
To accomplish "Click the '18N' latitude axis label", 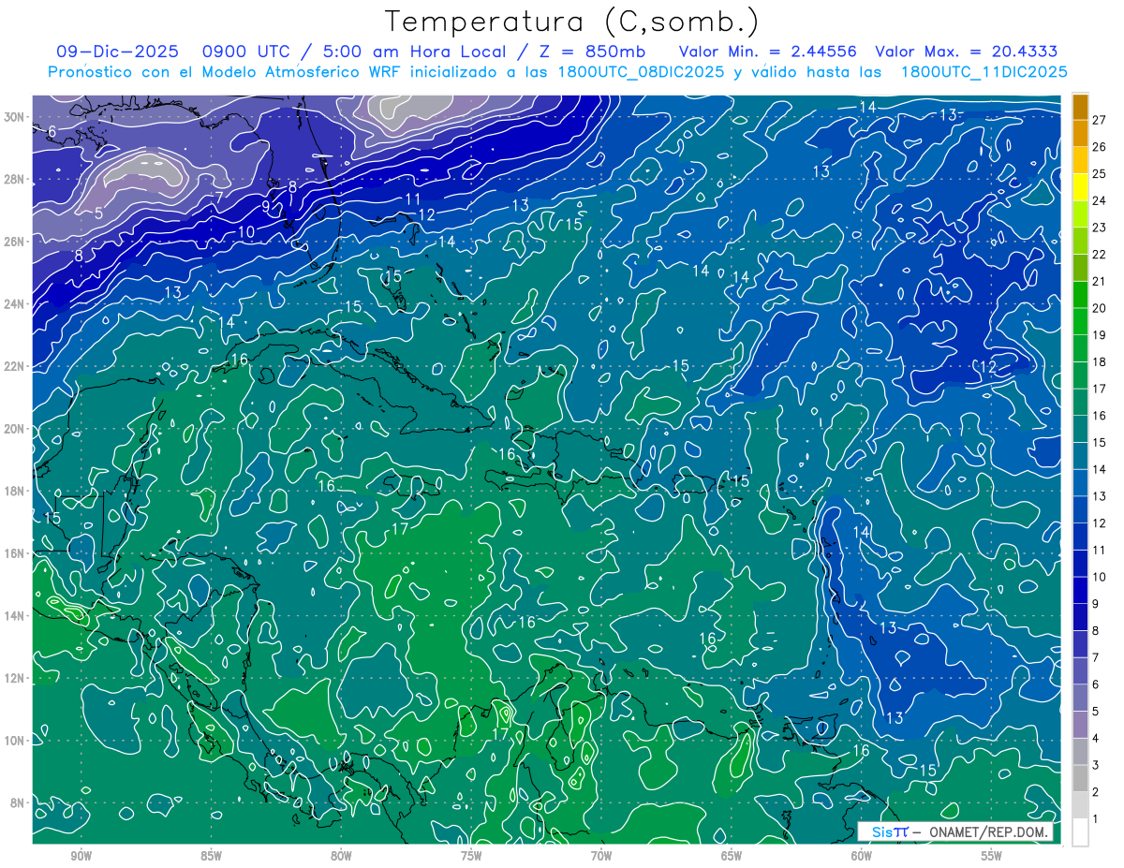I will click(15, 491).
